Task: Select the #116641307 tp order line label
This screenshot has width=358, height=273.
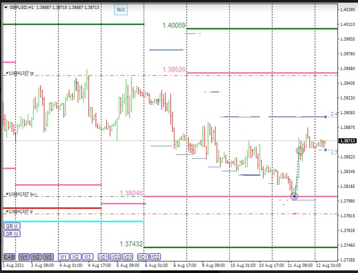Action: [x=20, y=73]
